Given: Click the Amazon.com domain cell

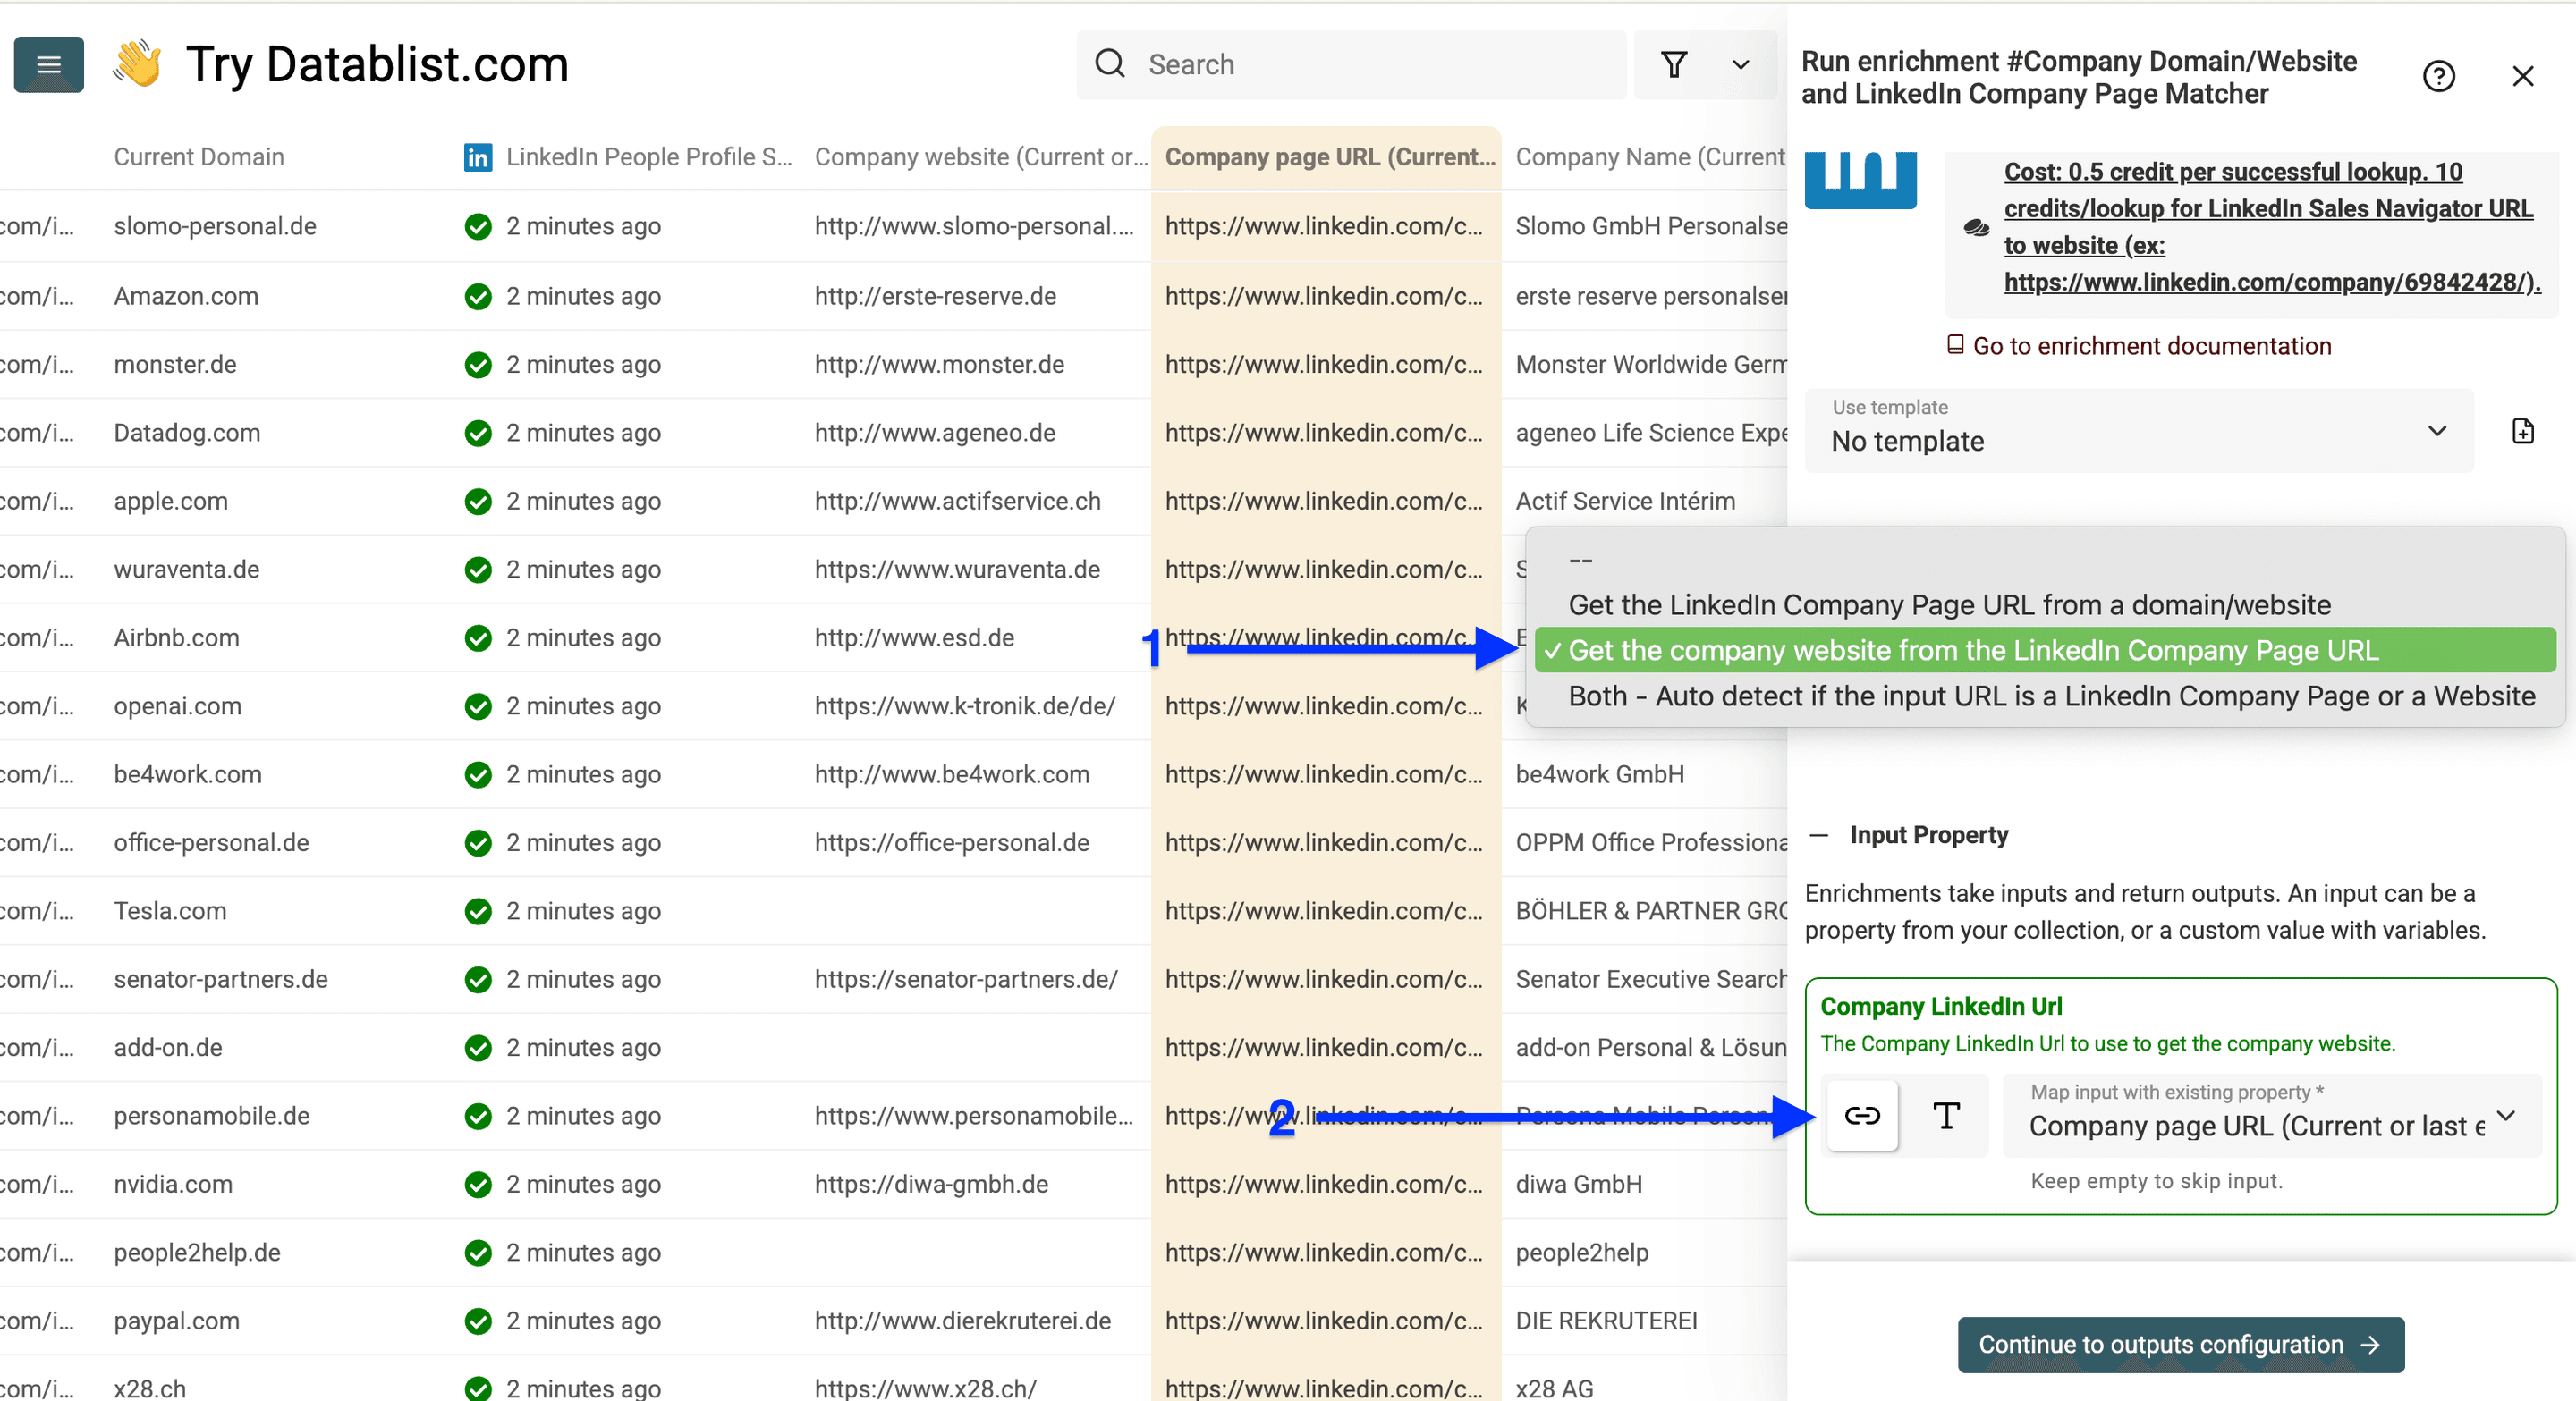Looking at the screenshot, I should (x=186, y=296).
